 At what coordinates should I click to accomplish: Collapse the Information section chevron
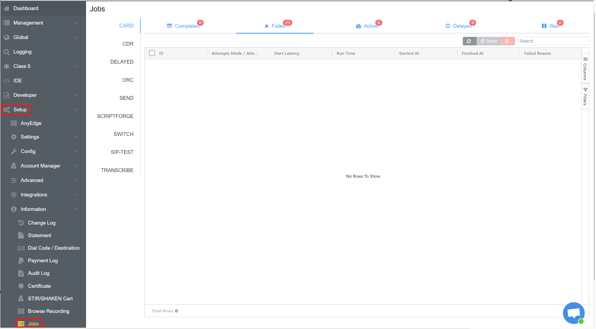tap(77, 209)
